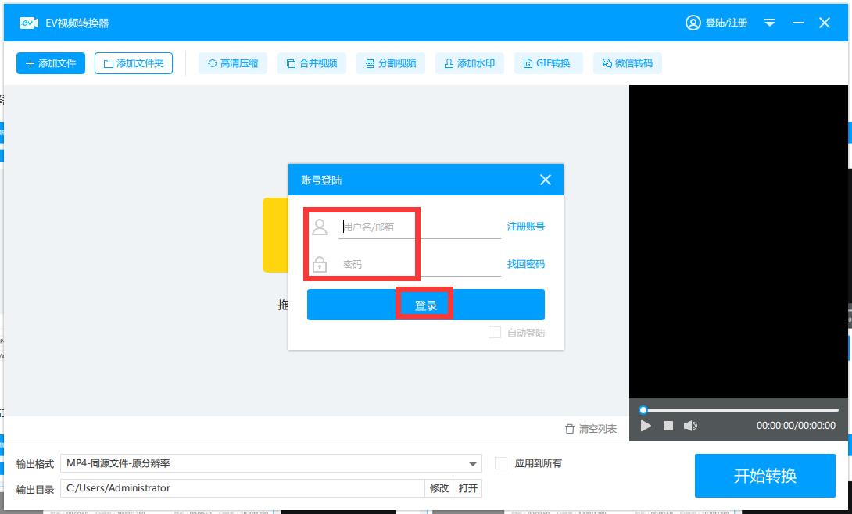Viewport: 852px width, 514px height.
Task: Open 登陆/注册 account menu
Action: click(x=717, y=23)
